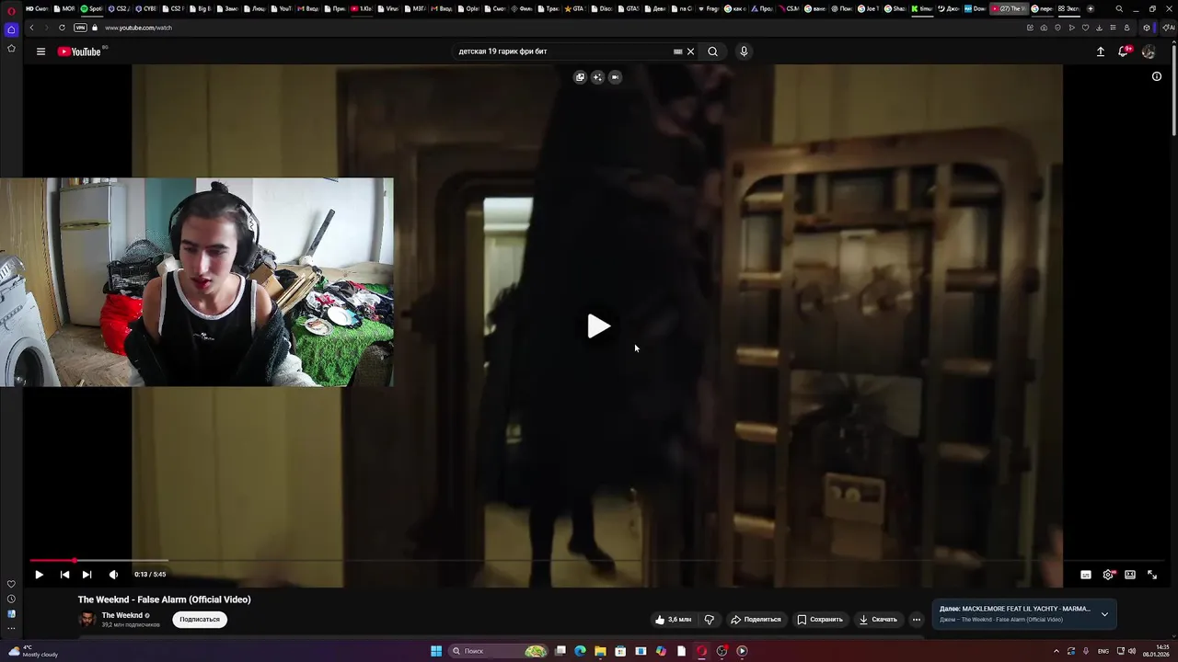Expand the Далее up-next queue panel

[x=1104, y=614]
